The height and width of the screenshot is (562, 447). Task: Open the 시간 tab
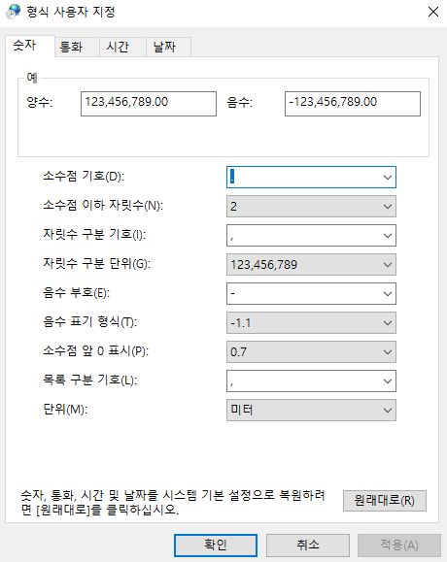tap(122, 47)
